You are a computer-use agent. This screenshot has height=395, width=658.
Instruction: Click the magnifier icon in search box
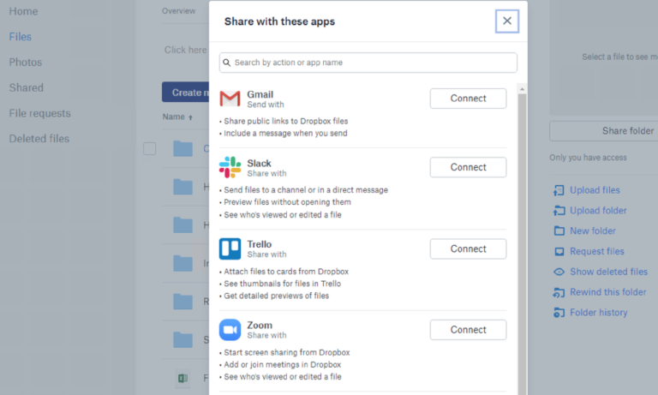point(226,63)
